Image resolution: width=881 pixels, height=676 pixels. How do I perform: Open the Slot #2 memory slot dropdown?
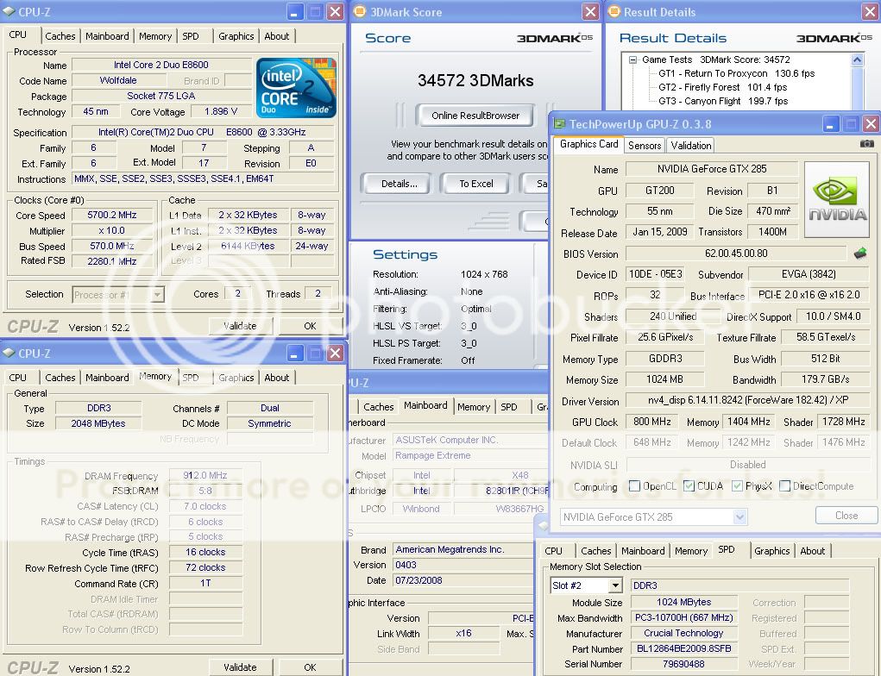click(616, 585)
